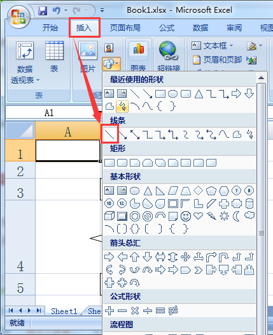This screenshot has width=273, height=335.
Task: Pick the double-headed arrow line shape
Action: [135, 135]
